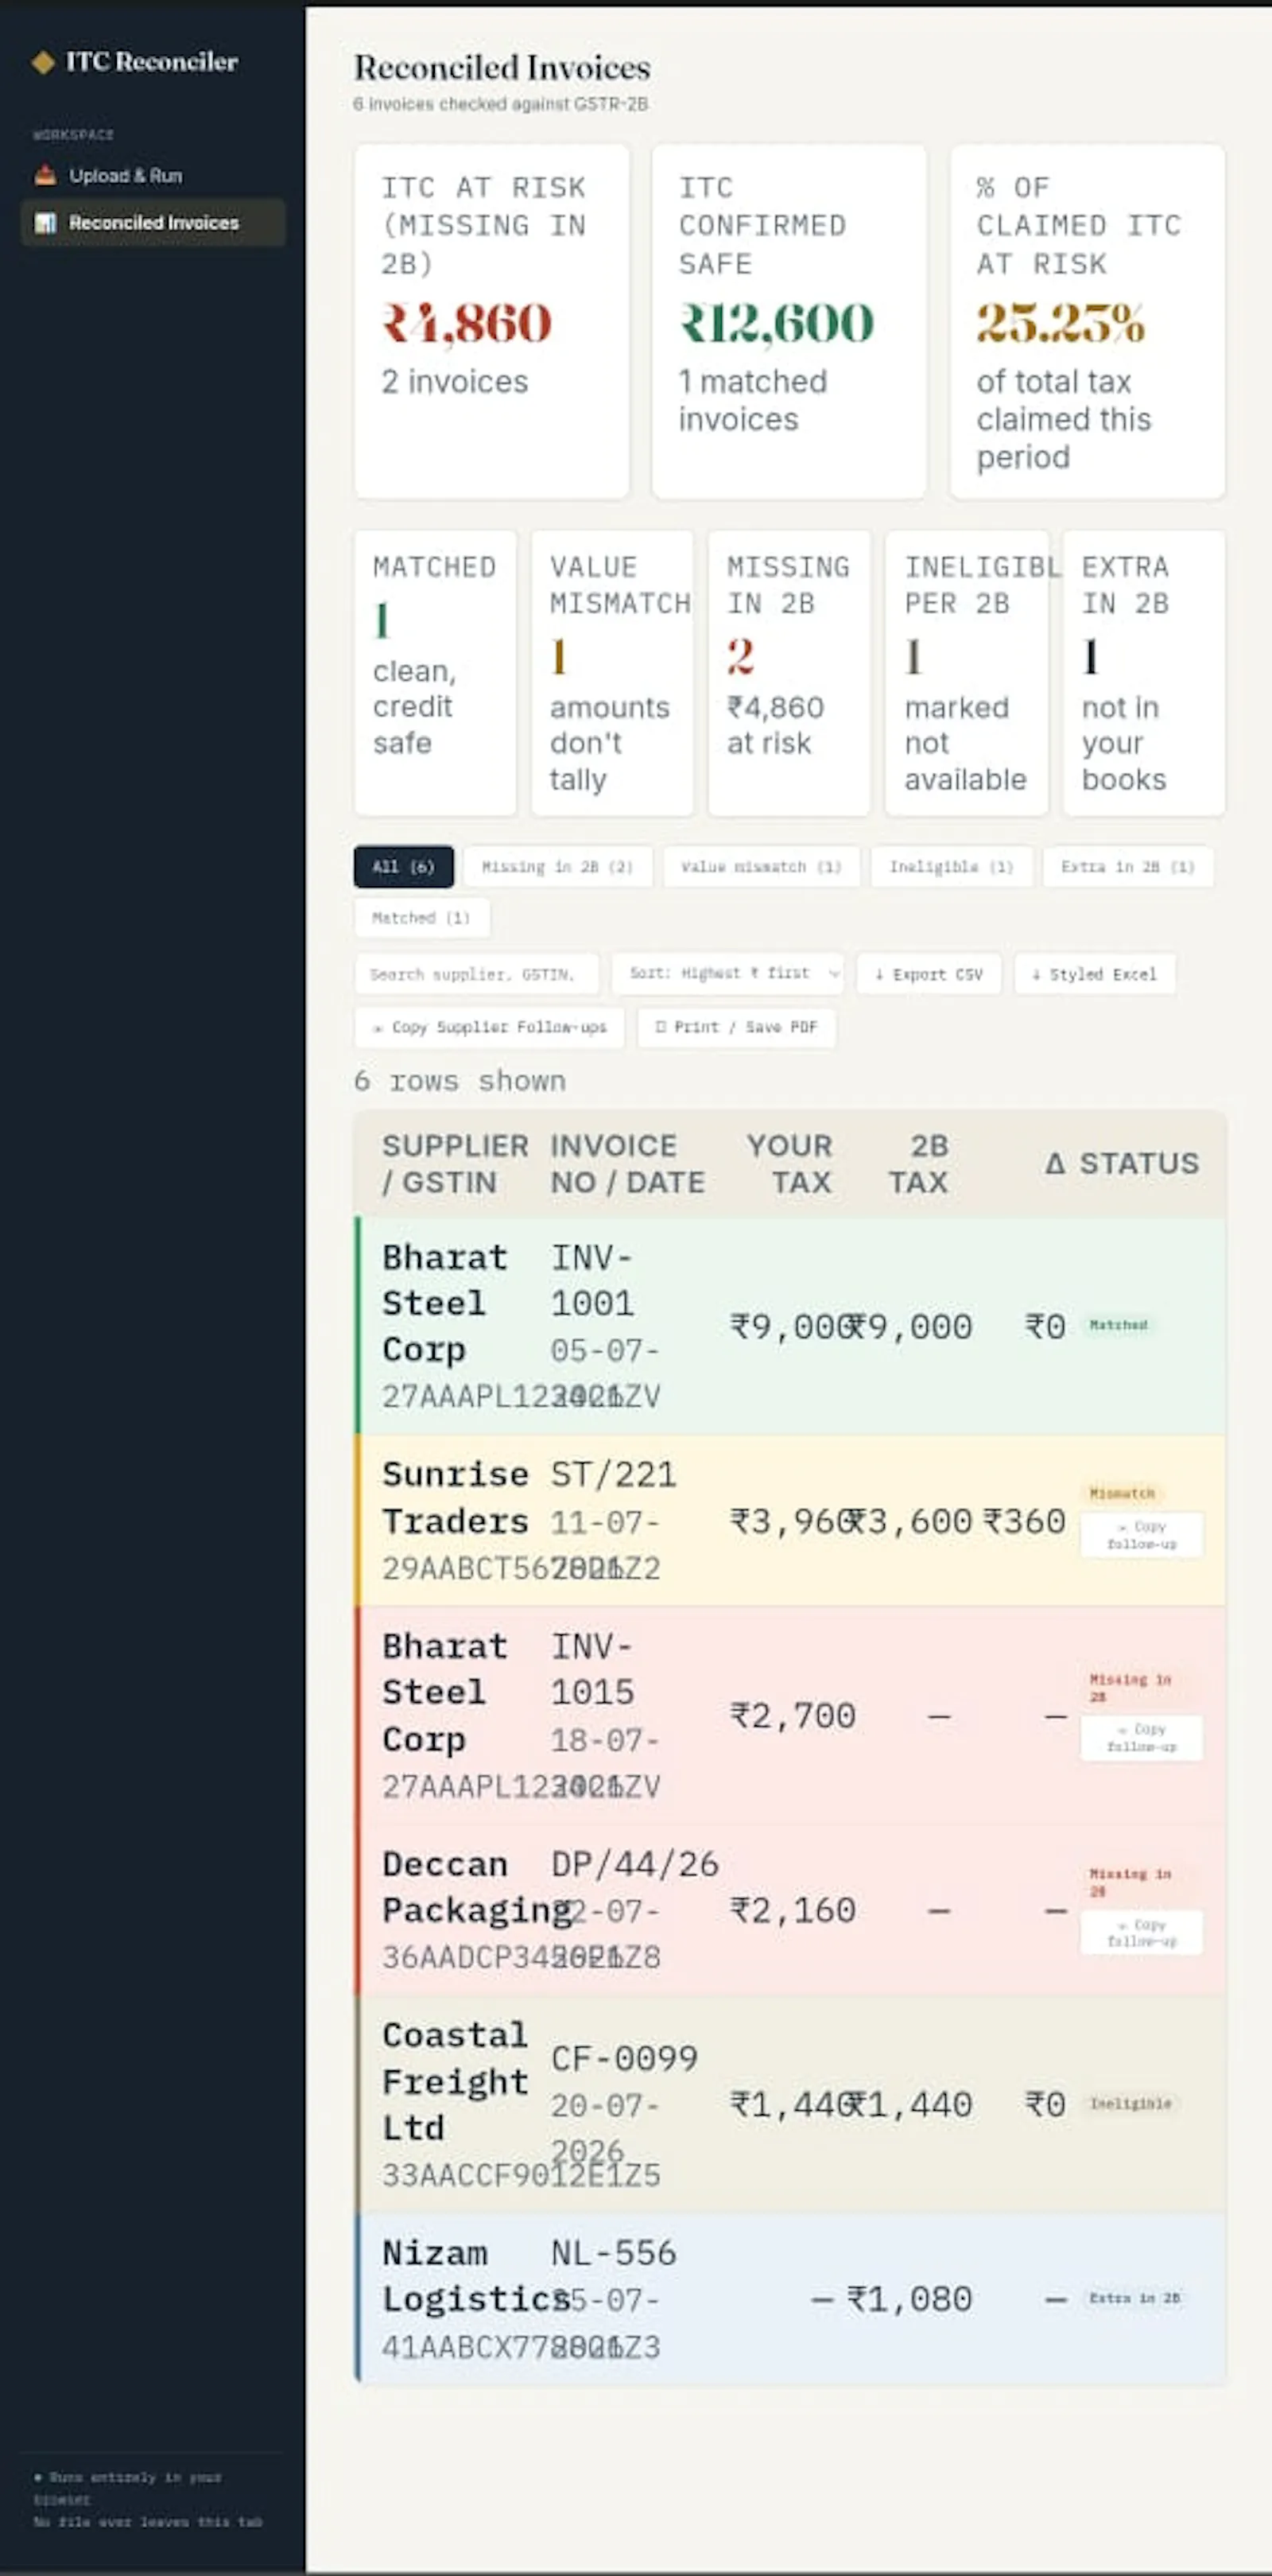Screen dimensions: 1272x2576
Task: Focus the Search supplier, GSTIN field
Action: coord(476,973)
